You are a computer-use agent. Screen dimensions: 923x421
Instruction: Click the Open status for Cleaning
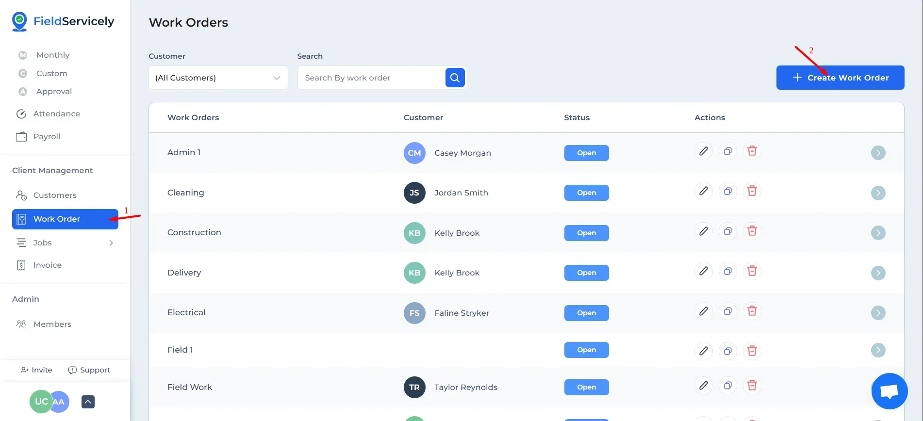(x=586, y=193)
